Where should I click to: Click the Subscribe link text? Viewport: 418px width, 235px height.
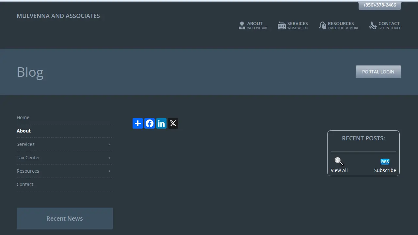click(x=385, y=170)
